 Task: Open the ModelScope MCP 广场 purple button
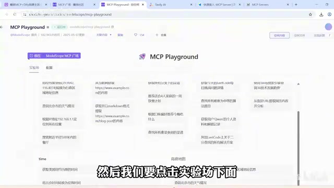pyautogui.click(x=54, y=56)
